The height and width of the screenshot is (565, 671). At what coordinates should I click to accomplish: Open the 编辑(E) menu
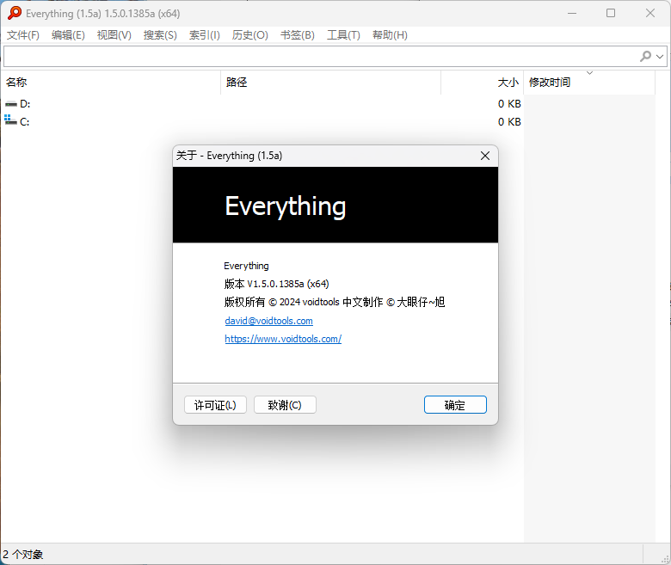click(68, 35)
